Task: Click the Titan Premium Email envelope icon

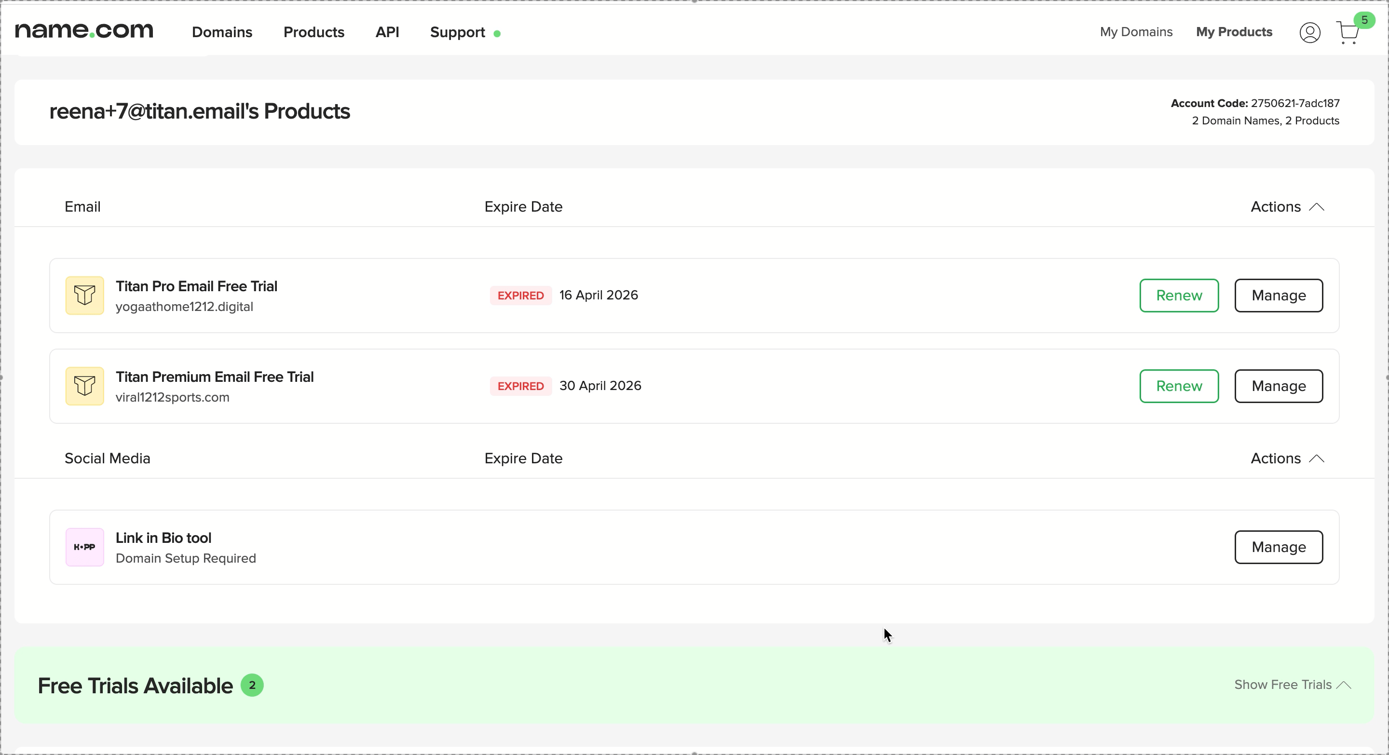Action: [85, 386]
